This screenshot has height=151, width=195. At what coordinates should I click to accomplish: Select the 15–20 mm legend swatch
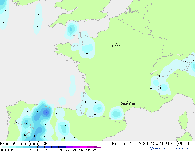click(x=48, y=147)
